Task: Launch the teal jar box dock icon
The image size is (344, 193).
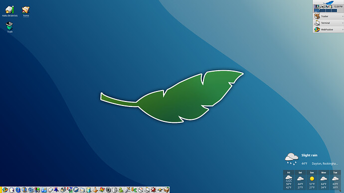Action: 88,190
